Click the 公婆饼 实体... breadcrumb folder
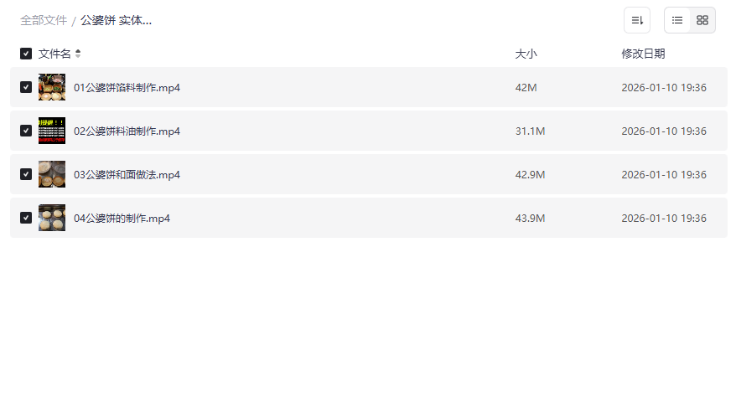Screen dimensions: 736x417 coord(116,20)
